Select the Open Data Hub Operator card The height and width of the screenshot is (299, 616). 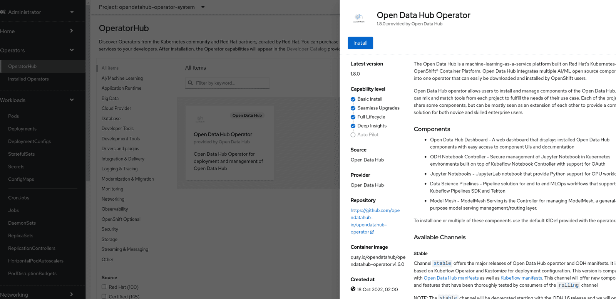pyautogui.click(x=230, y=143)
